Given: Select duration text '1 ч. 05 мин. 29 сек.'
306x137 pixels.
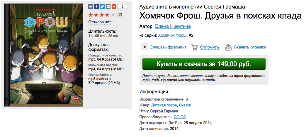Looking at the screenshot, I should (104, 36).
